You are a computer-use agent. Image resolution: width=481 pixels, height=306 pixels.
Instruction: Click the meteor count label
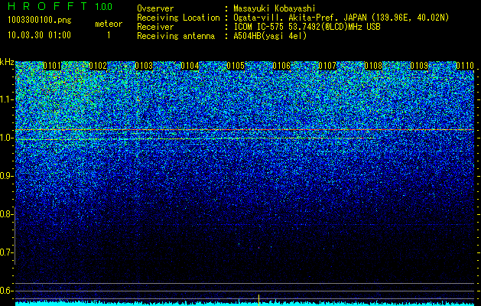point(109,24)
